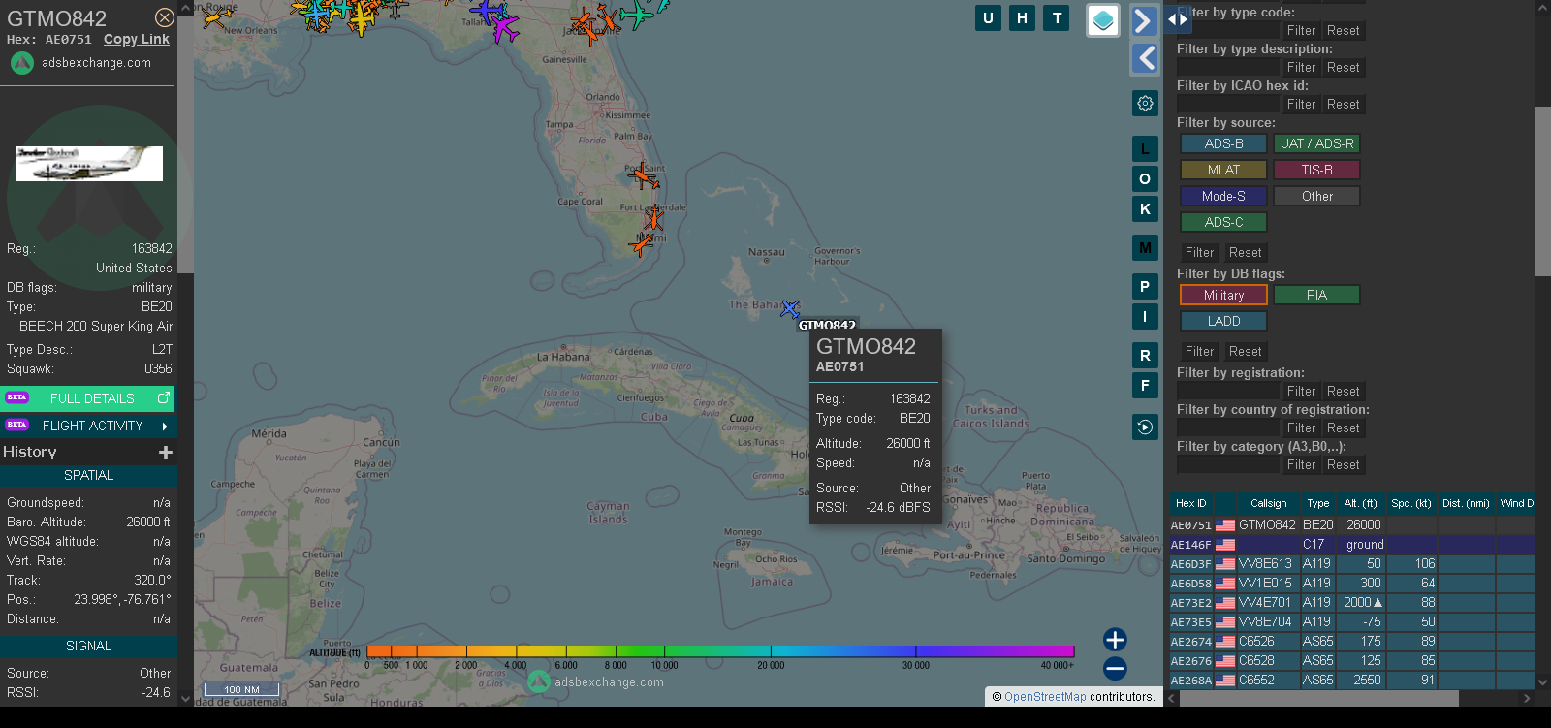The width and height of the screenshot is (1551, 728).
Task: Click the altitude color legend bar
Action: [720, 651]
